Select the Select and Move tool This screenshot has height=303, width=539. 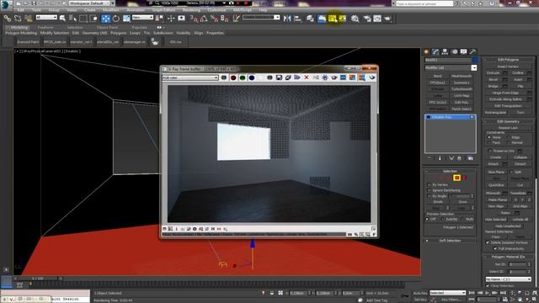(x=106, y=19)
